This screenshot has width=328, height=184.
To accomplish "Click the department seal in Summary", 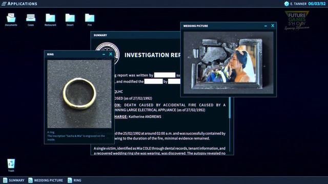I will (107, 53).
